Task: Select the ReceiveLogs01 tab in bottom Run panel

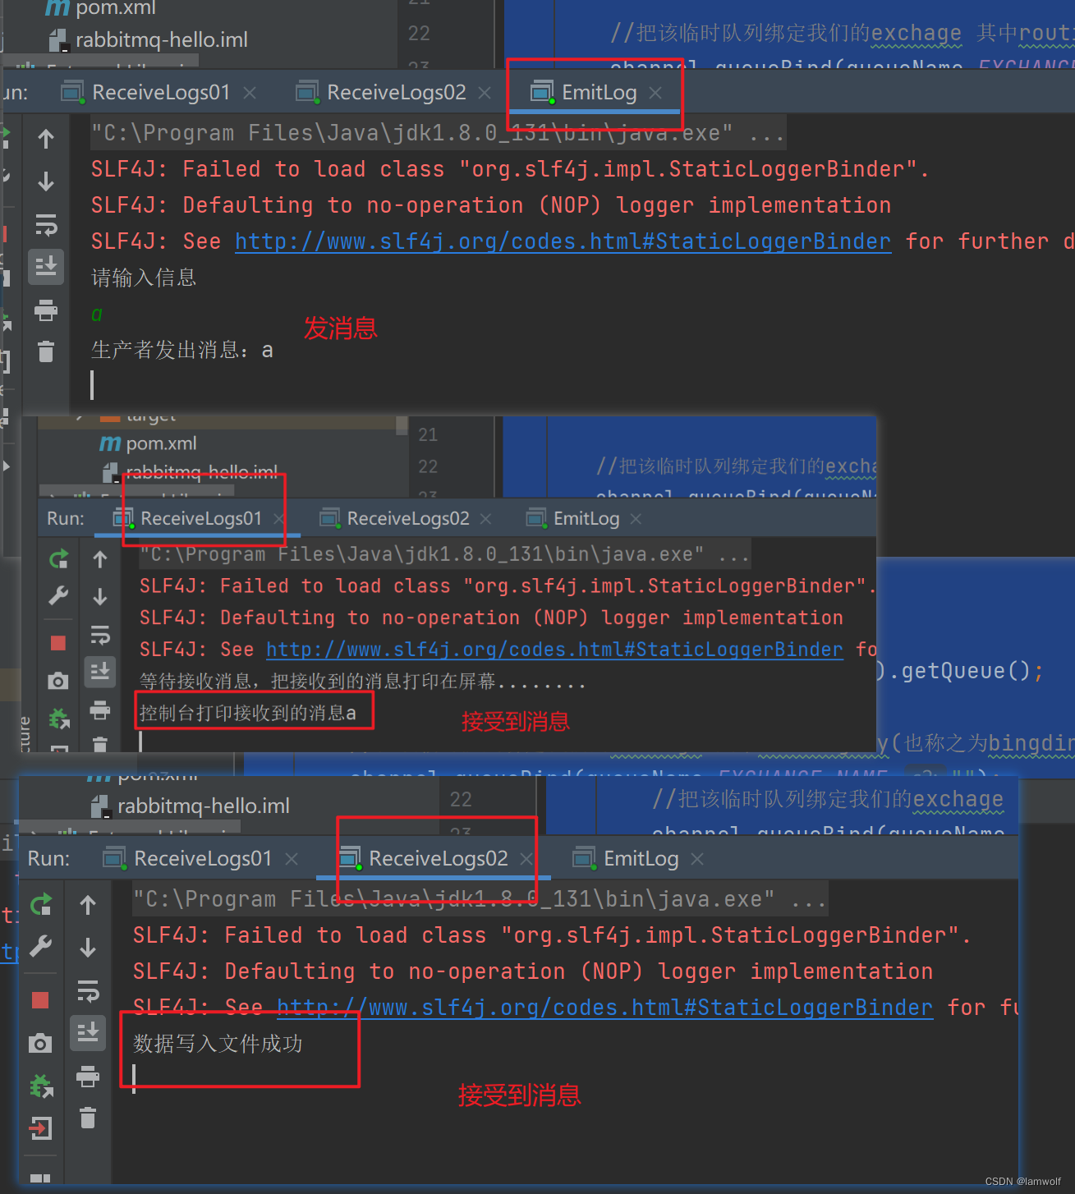Action: (188, 859)
